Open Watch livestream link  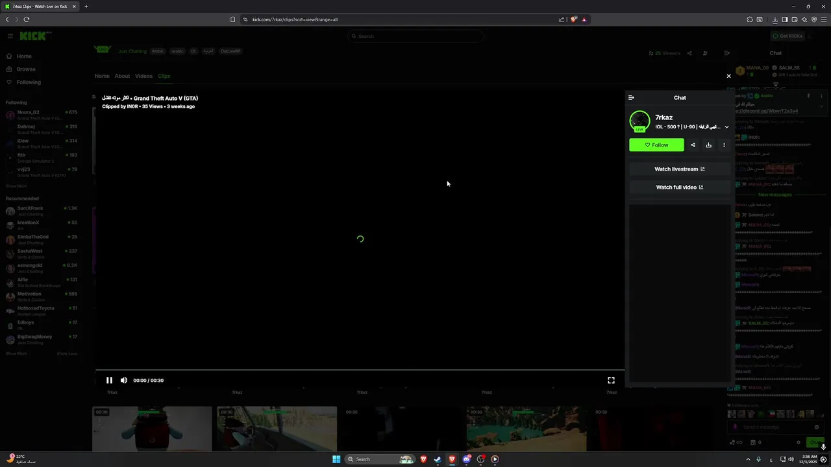pos(679,169)
